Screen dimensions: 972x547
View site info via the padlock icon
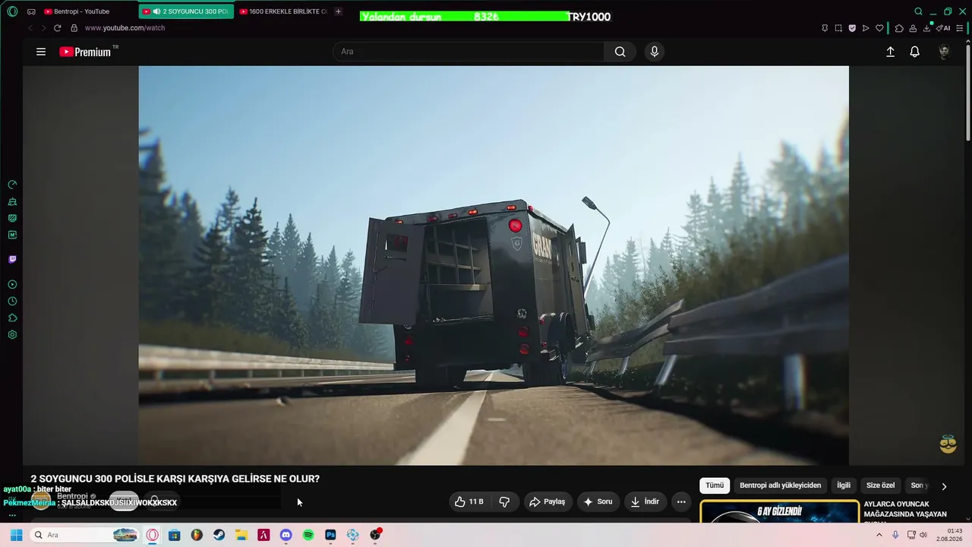pos(74,28)
